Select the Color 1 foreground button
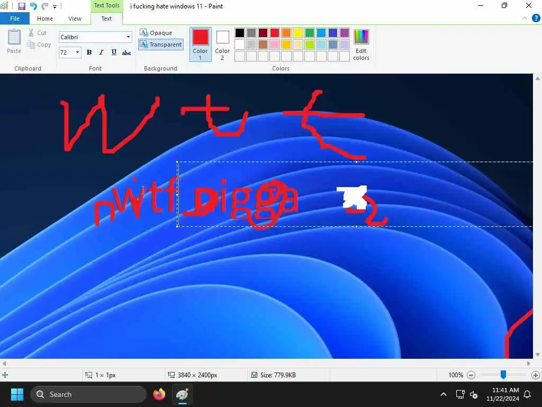 pyautogui.click(x=200, y=45)
